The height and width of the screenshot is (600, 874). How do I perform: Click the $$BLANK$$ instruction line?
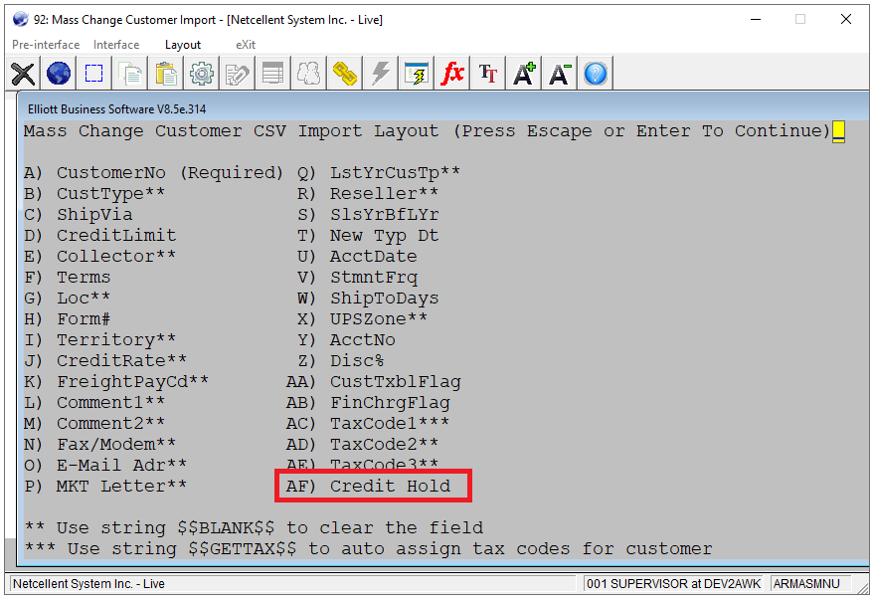pos(254,528)
